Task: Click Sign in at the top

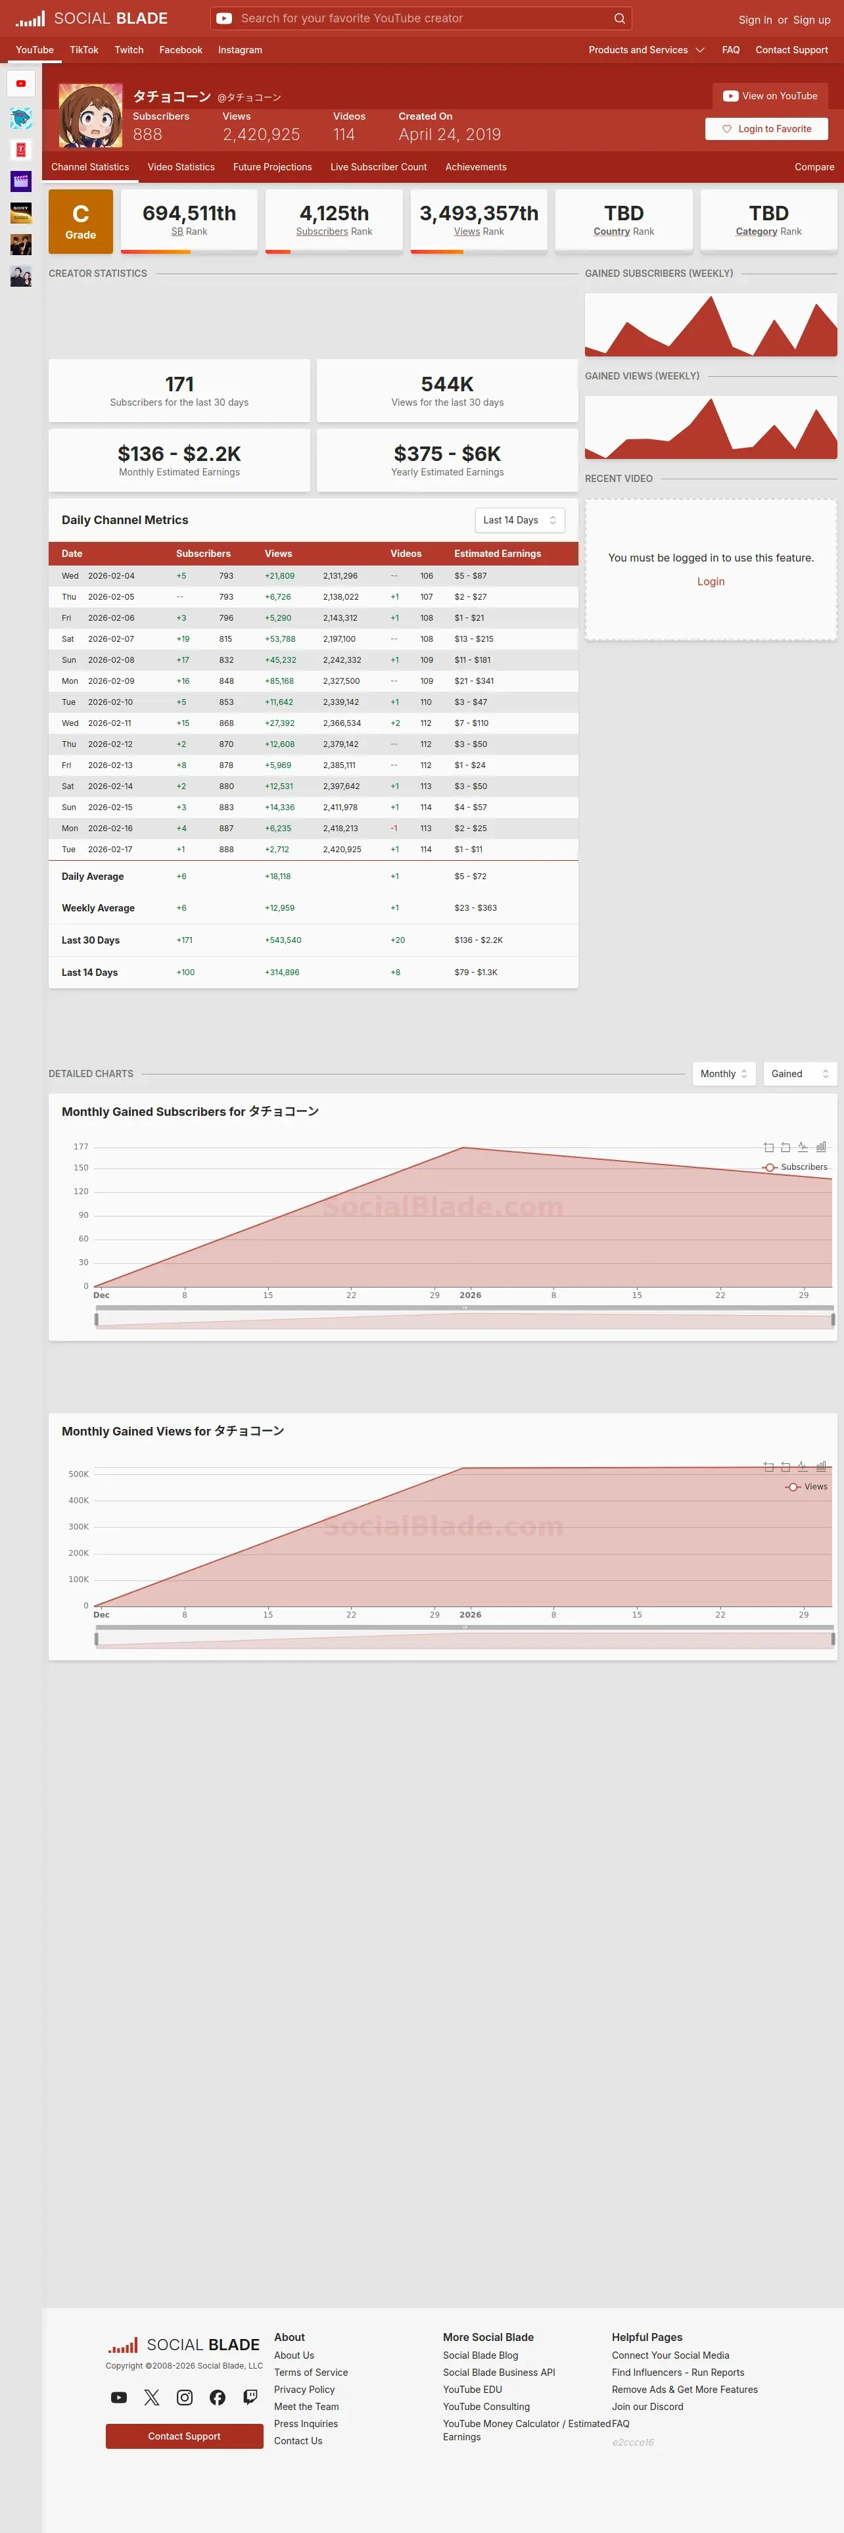Action: click(755, 20)
